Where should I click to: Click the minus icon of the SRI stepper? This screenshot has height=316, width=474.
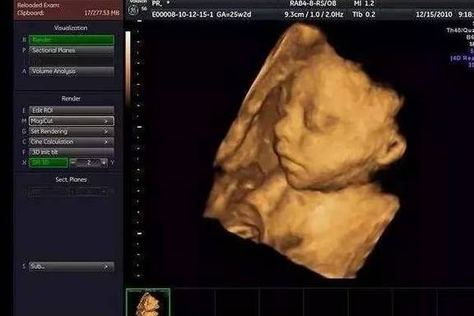point(73,163)
